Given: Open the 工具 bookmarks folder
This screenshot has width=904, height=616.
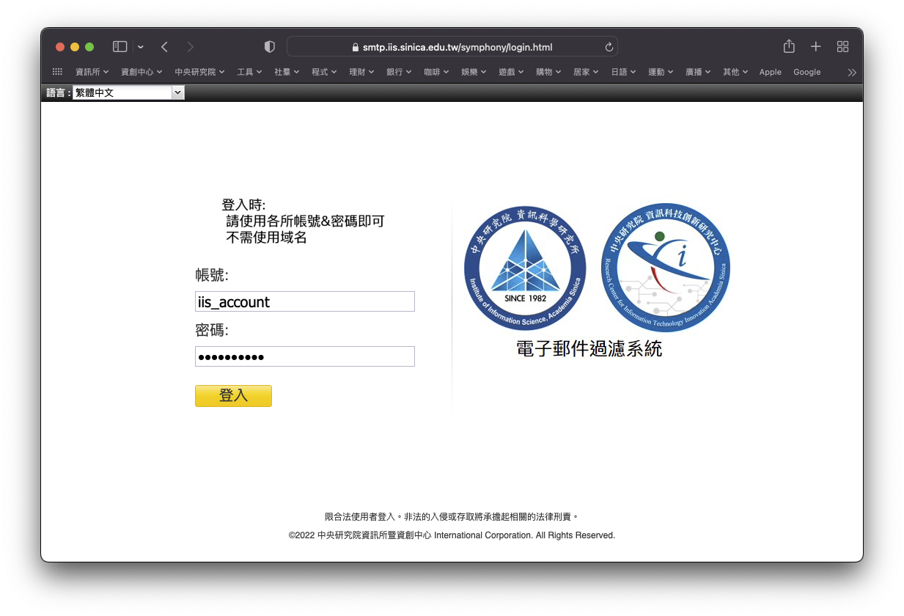Looking at the screenshot, I should click(x=249, y=72).
